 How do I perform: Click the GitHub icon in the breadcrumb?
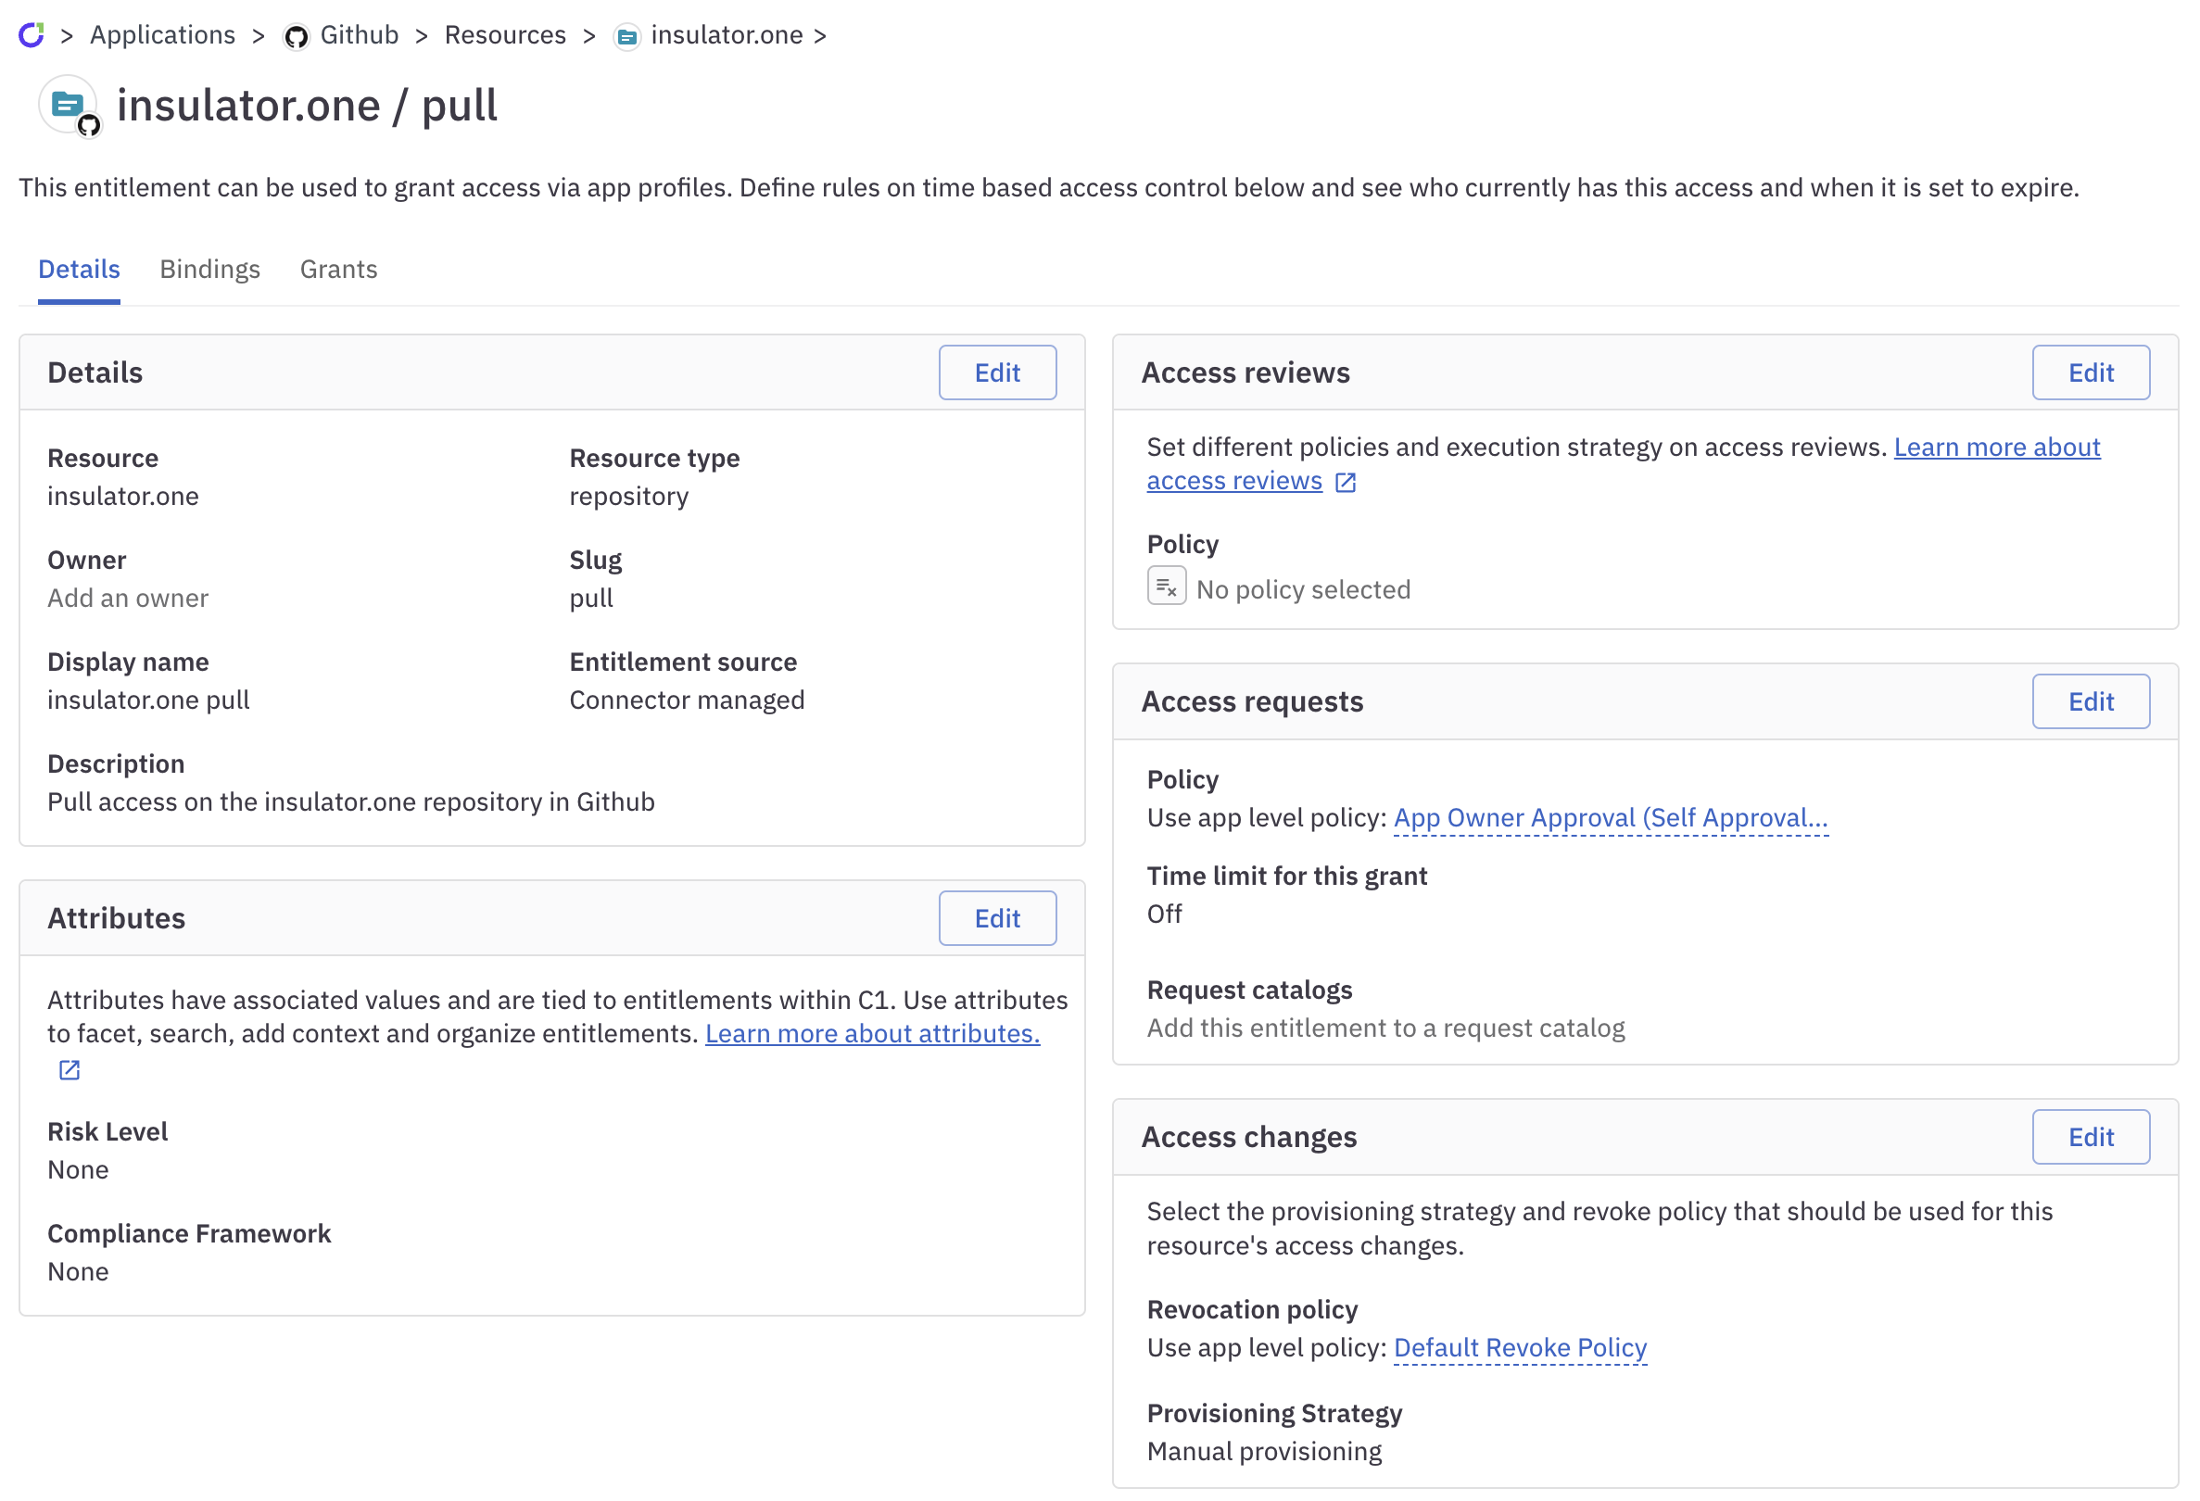297,35
